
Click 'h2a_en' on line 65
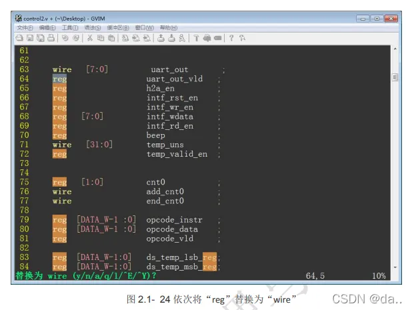pos(160,88)
